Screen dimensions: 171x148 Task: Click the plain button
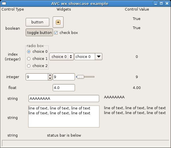pos(37,22)
